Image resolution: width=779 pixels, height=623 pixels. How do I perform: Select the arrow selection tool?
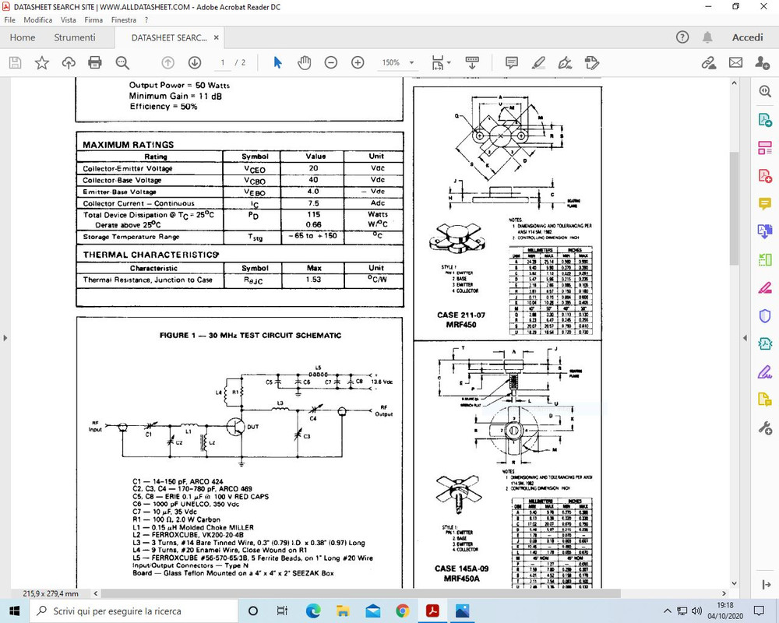(278, 62)
